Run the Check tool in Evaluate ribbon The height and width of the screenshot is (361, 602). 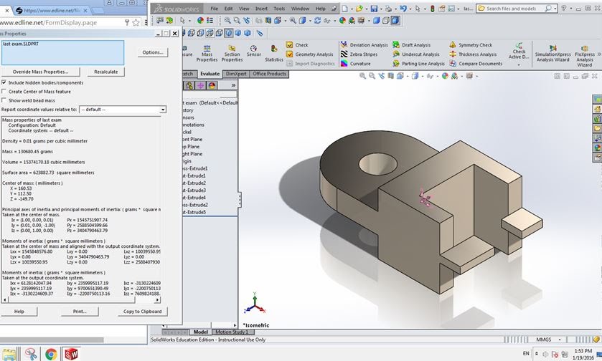pyautogui.click(x=297, y=45)
